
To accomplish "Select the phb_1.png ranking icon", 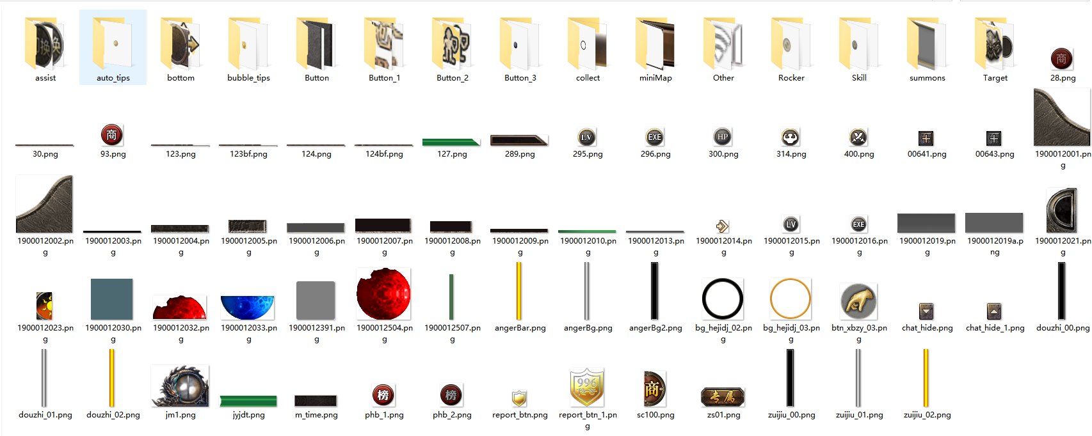I will pos(383,395).
